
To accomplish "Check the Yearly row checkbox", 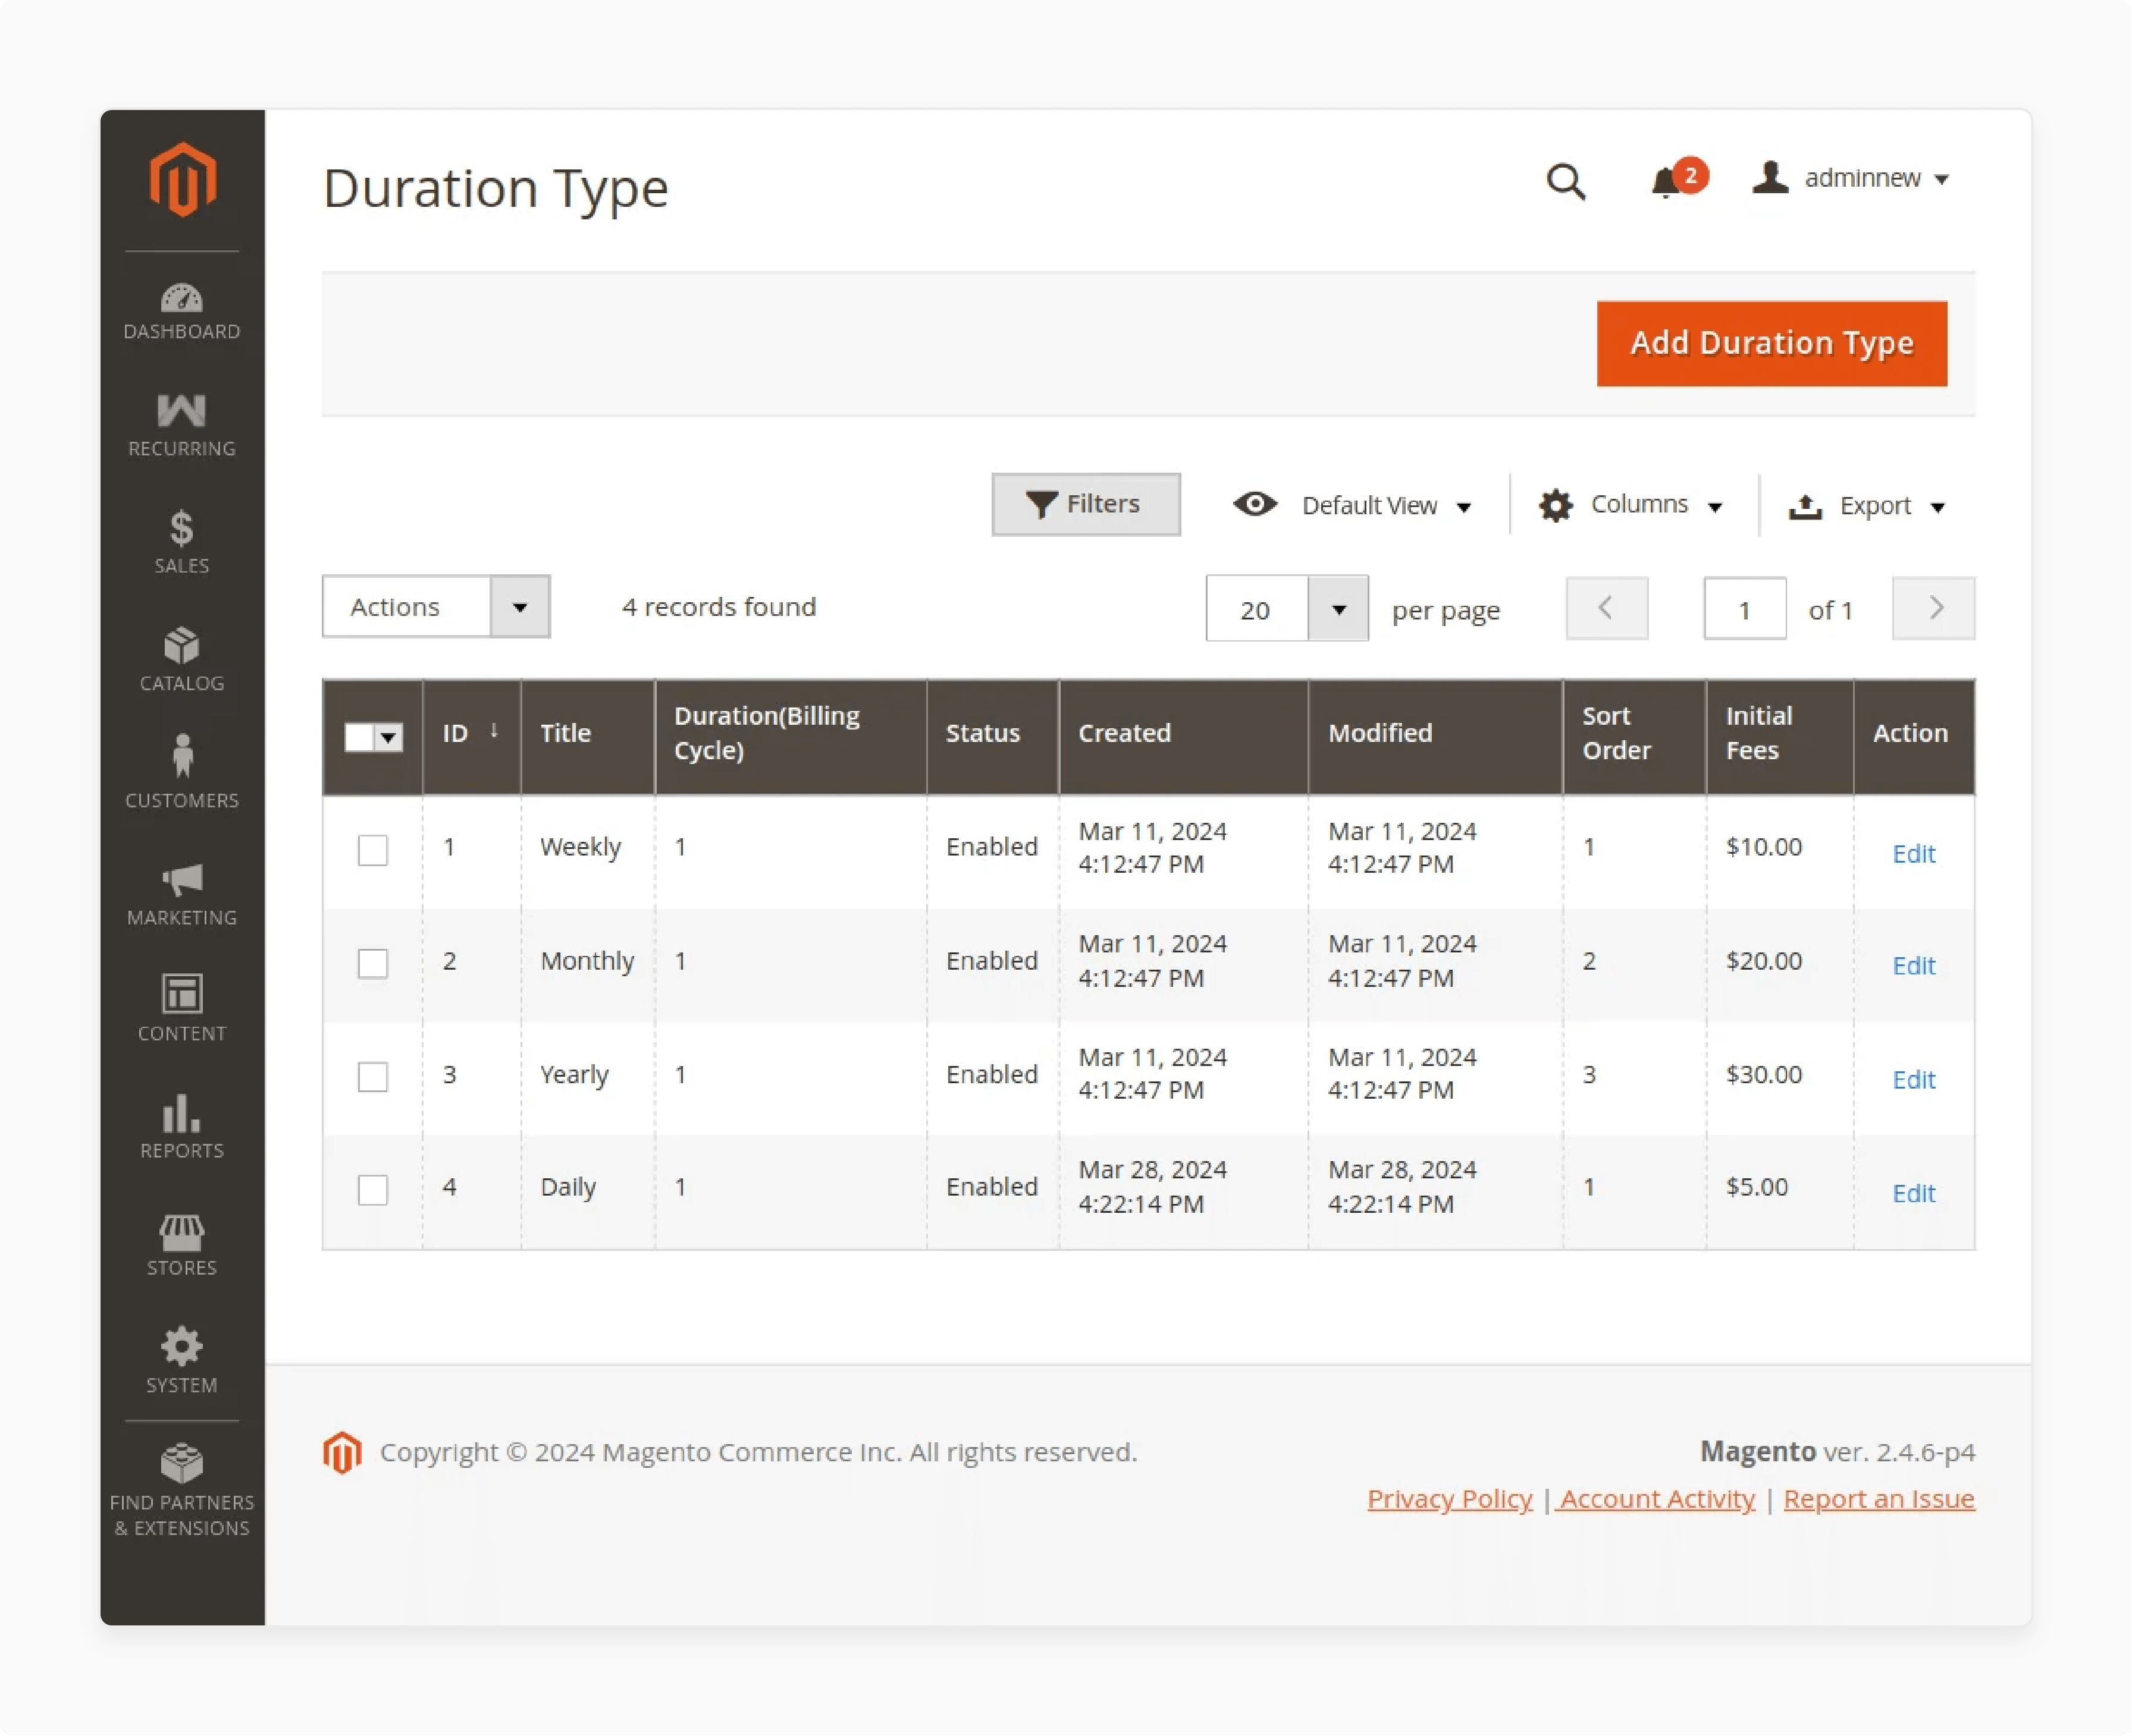I will pyautogui.click(x=373, y=1077).
